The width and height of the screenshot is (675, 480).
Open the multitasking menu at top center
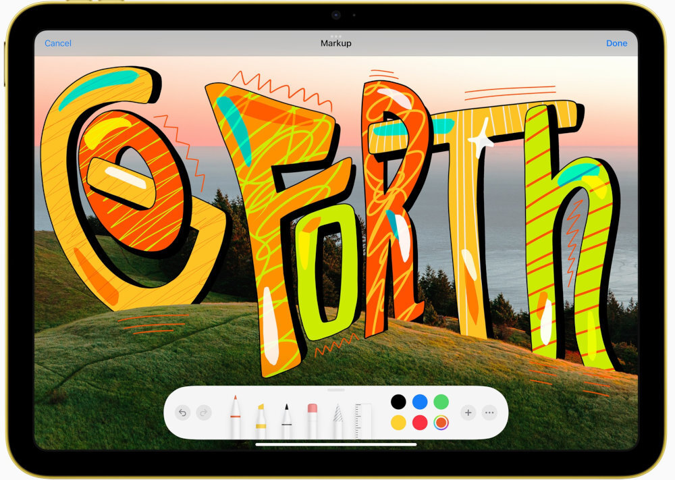337,36
